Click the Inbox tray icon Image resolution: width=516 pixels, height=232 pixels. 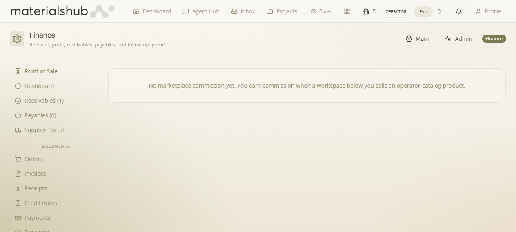pos(234,11)
